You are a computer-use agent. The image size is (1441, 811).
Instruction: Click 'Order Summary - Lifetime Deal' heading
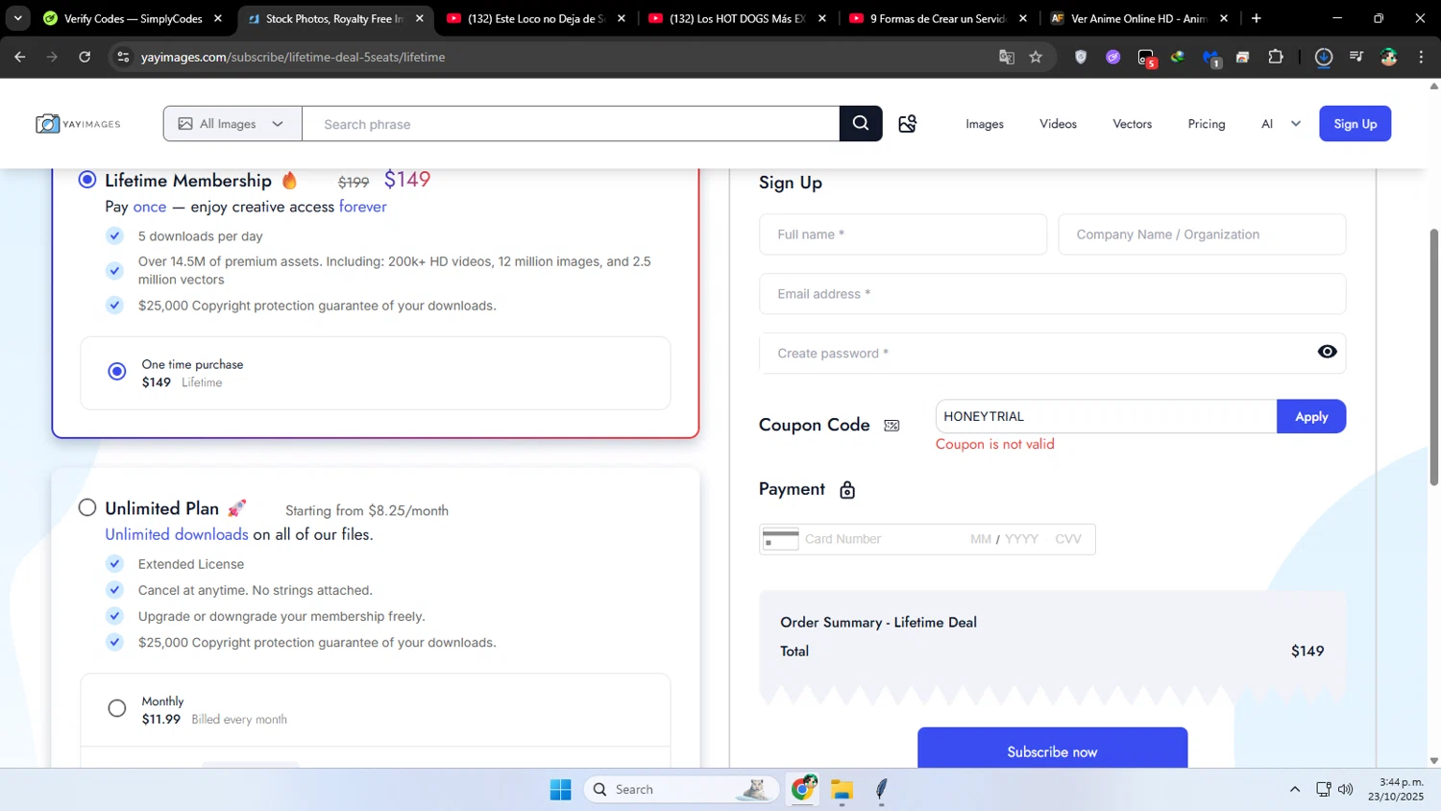click(x=878, y=623)
